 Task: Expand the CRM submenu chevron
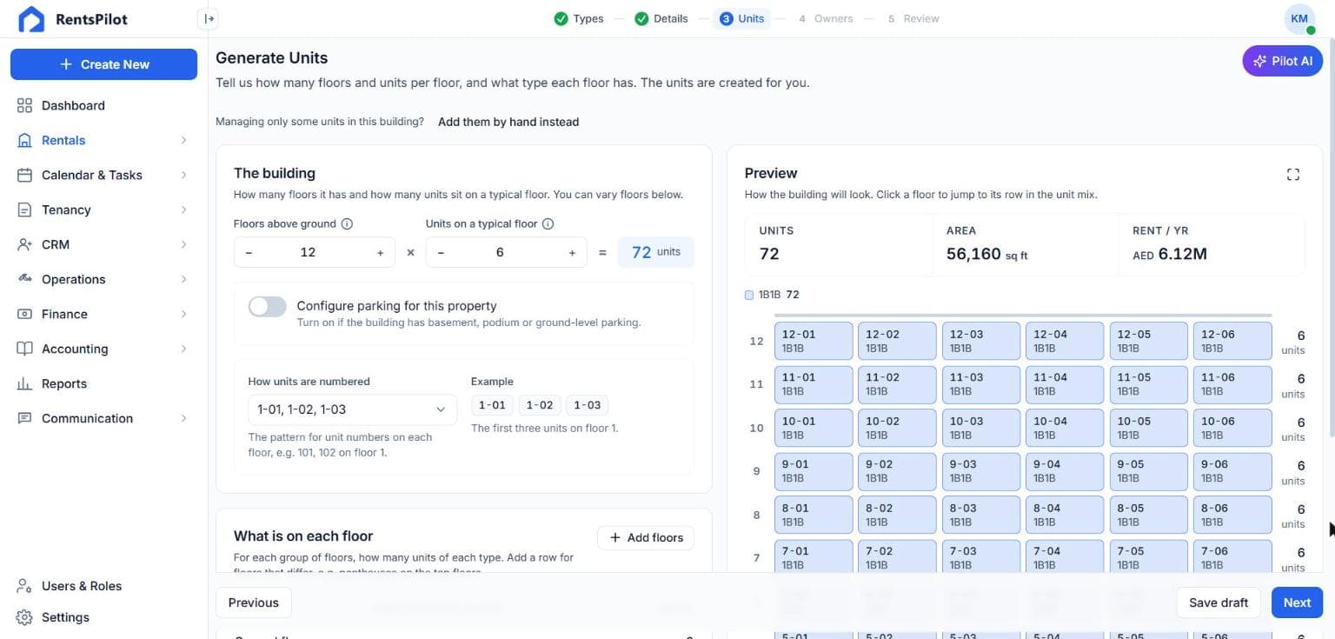(183, 244)
